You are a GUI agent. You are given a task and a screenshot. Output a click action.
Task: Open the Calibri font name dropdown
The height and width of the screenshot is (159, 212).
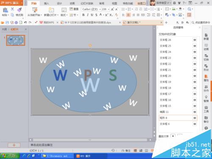[100, 9]
